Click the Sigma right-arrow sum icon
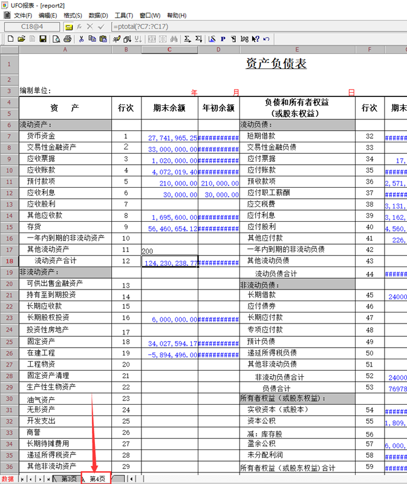 187,39
